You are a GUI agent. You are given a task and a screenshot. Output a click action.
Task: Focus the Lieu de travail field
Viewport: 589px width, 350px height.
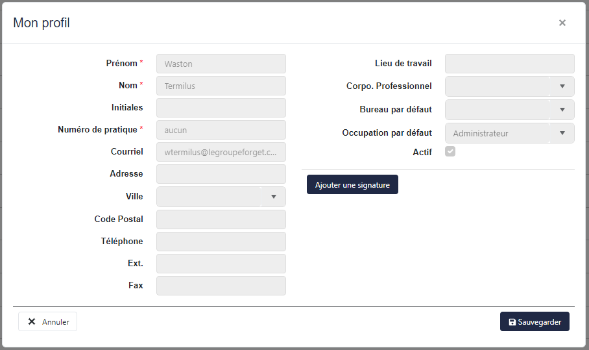click(509, 64)
